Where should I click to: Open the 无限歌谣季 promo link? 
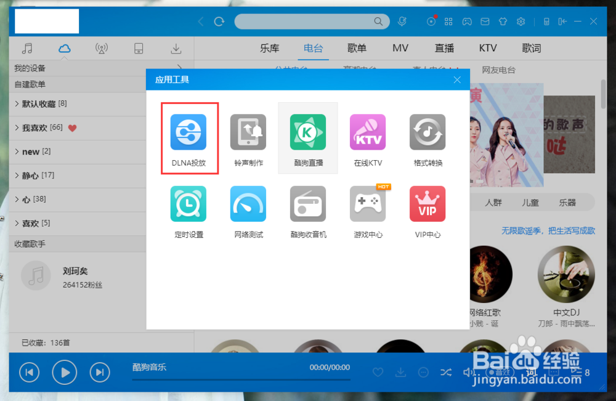pos(548,230)
